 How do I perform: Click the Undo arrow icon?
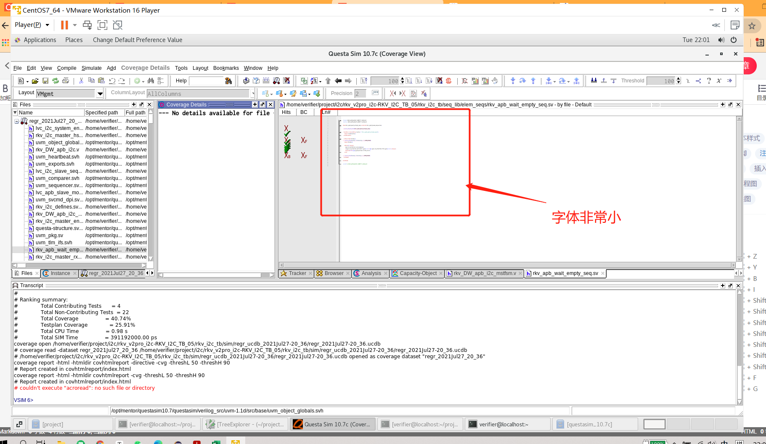(x=112, y=81)
